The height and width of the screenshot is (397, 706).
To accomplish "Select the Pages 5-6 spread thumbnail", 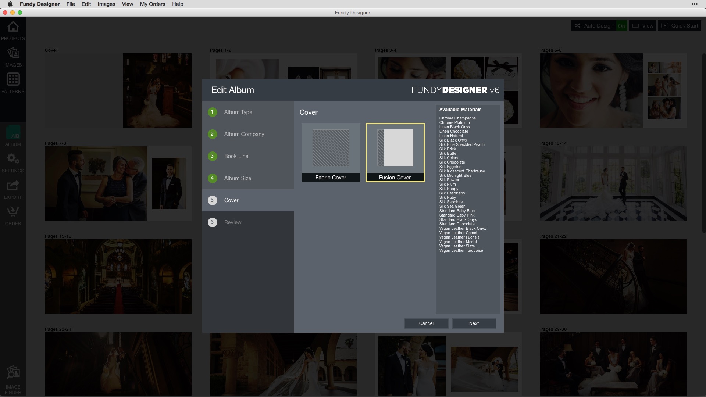I will [613, 90].
